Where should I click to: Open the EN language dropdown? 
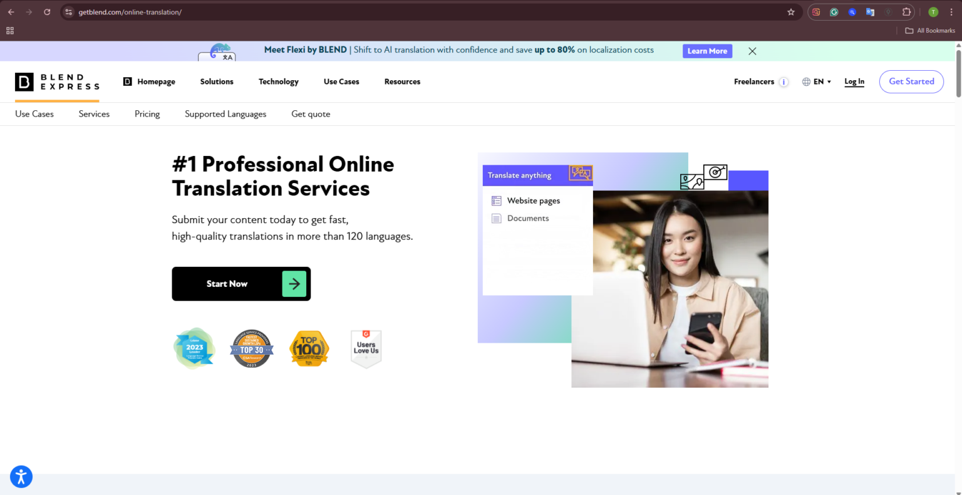pyautogui.click(x=819, y=81)
